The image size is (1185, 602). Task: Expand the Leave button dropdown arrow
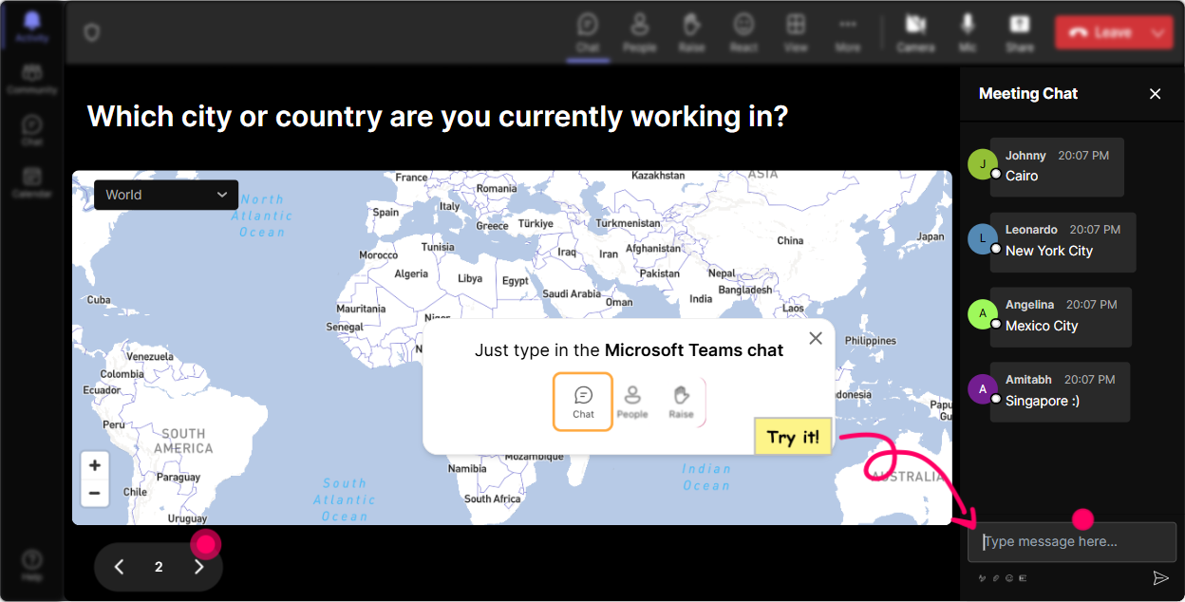[1157, 32]
